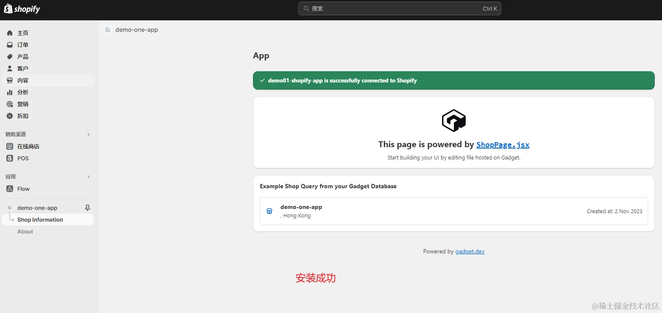The width and height of the screenshot is (662, 313).
Task: Open POS sales channel label
Action: click(x=23, y=158)
